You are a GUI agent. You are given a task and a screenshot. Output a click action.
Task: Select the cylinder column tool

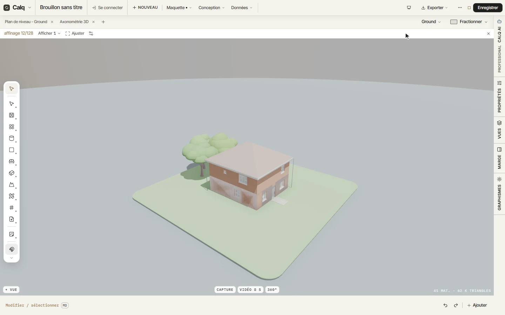point(12,139)
